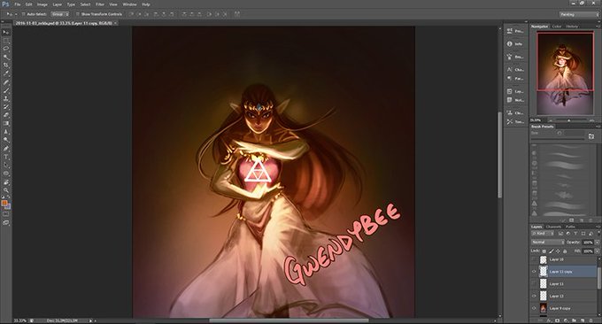Create new group with folder icon
Screen dimensions: 602x324
point(574,320)
